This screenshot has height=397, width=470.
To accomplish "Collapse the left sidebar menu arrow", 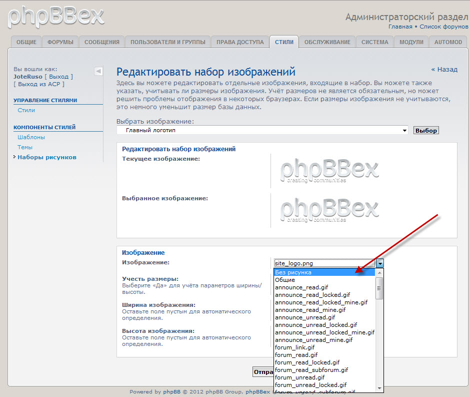I will 98,72.
